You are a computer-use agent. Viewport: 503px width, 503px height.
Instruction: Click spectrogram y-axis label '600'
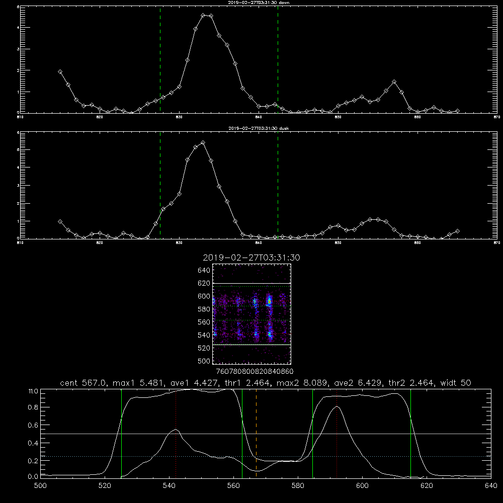tap(204, 296)
